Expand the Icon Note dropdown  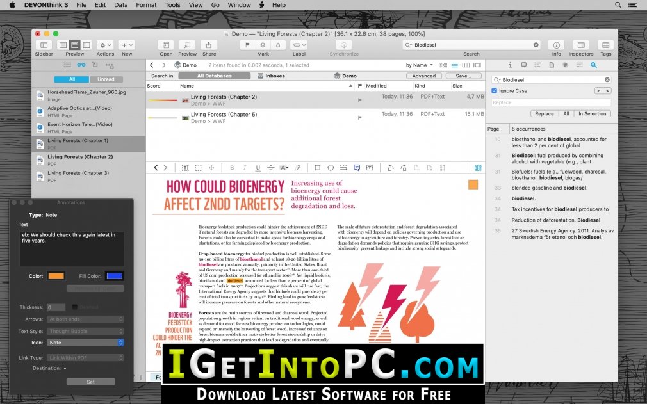click(x=85, y=343)
